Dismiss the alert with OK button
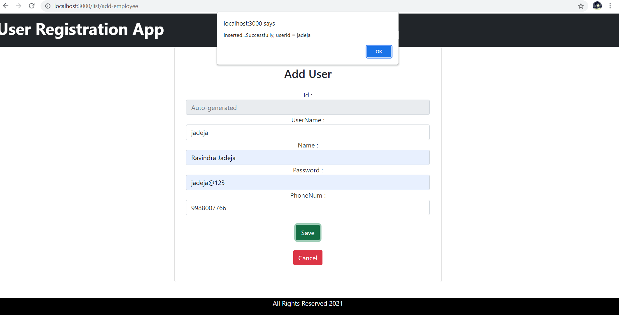This screenshot has width=619, height=315. pyautogui.click(x=379, y=52)
